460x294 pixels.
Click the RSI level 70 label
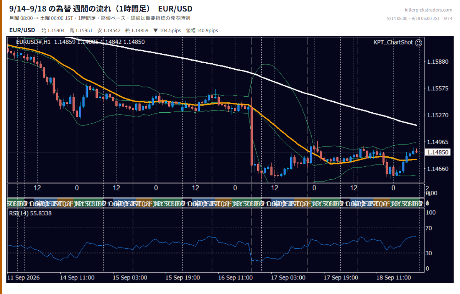coord(429,228)
